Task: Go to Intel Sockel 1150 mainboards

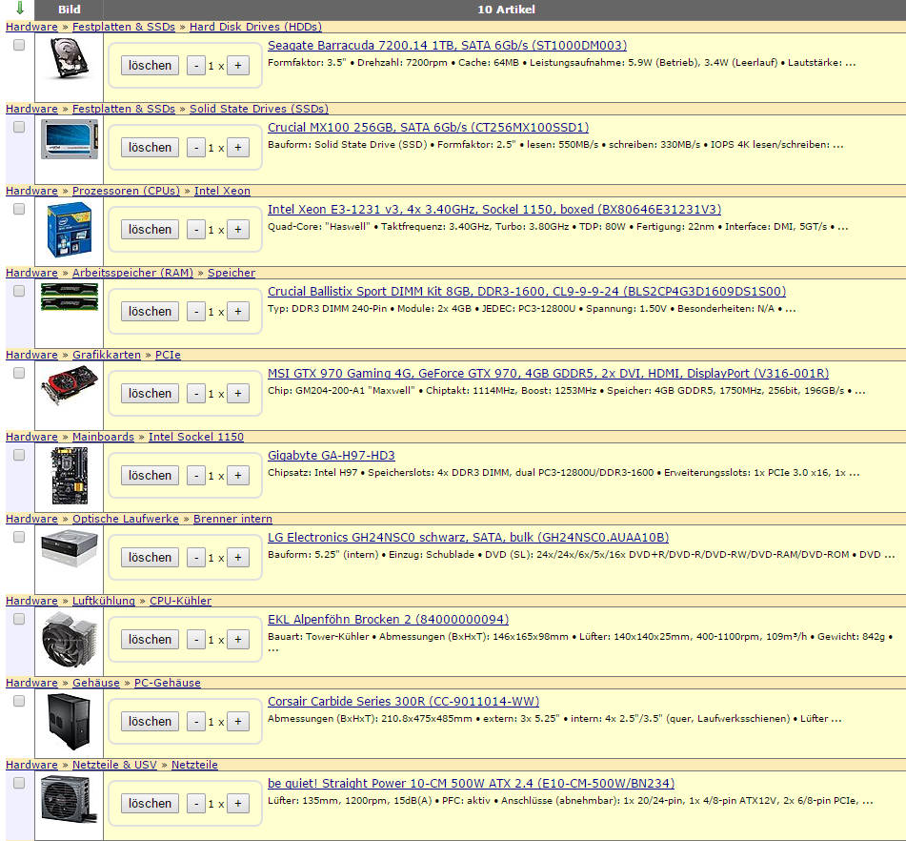Action: [x=196, y=437]
